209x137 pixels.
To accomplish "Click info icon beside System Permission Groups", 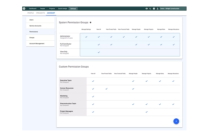I will (90, 22).
